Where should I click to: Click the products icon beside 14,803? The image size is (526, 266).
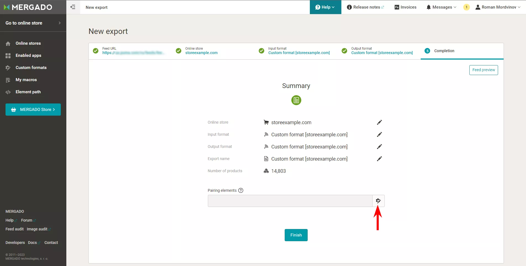pyautogui.click(x=266, y=171)
